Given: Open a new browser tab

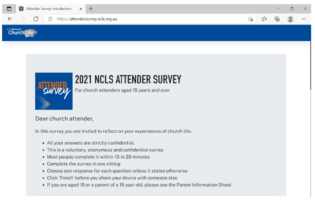Looking at the screenshot, I should 91,9.
